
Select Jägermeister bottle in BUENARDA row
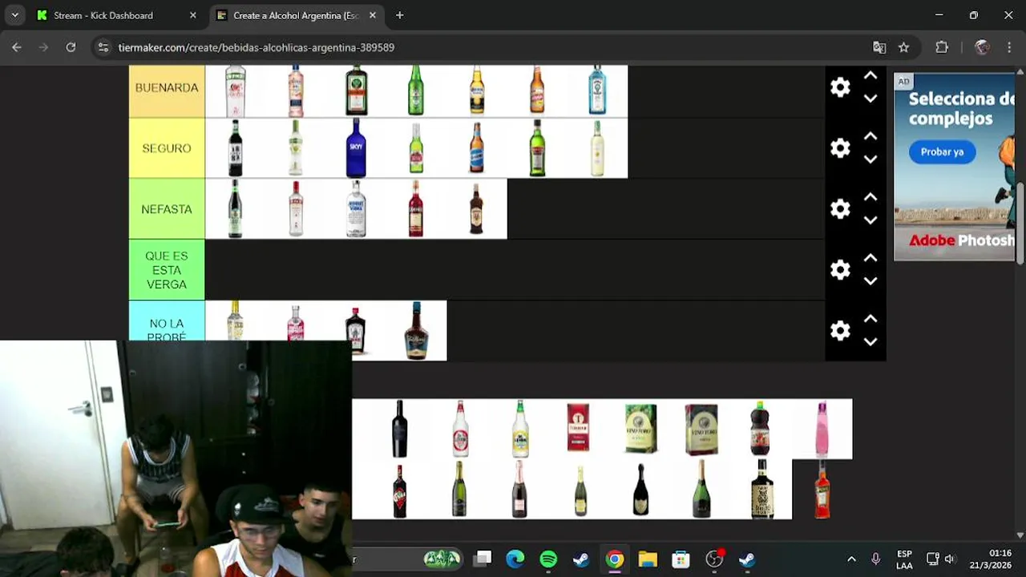click(356, 90)
